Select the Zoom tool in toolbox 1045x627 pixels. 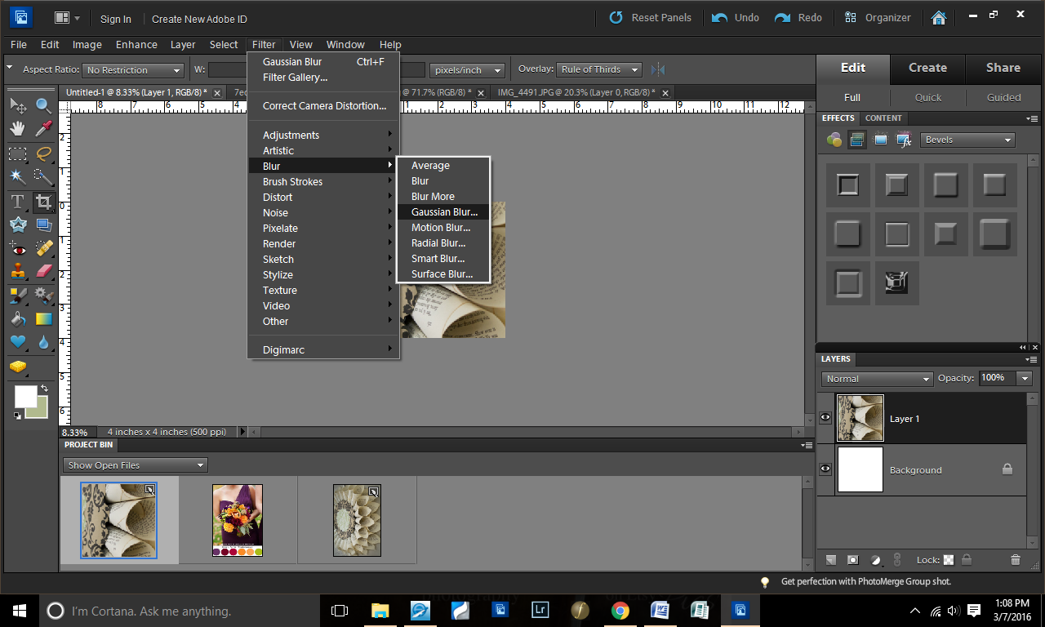43,105
